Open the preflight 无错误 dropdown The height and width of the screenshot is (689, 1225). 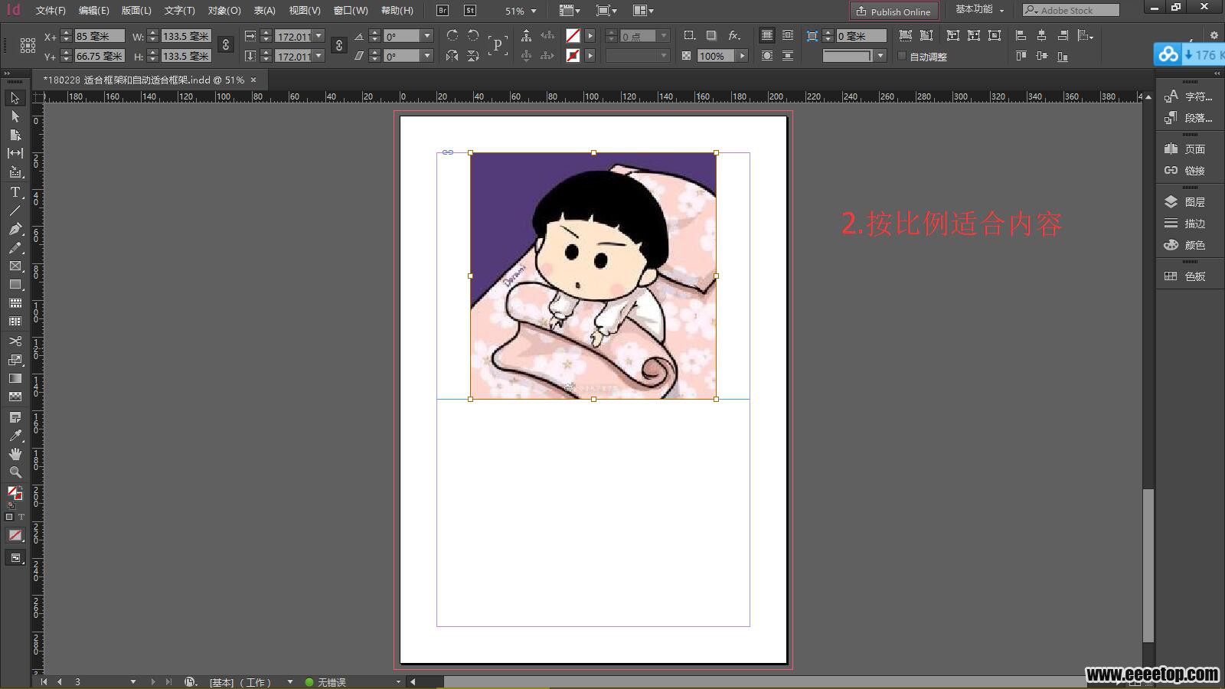[398, 681]
